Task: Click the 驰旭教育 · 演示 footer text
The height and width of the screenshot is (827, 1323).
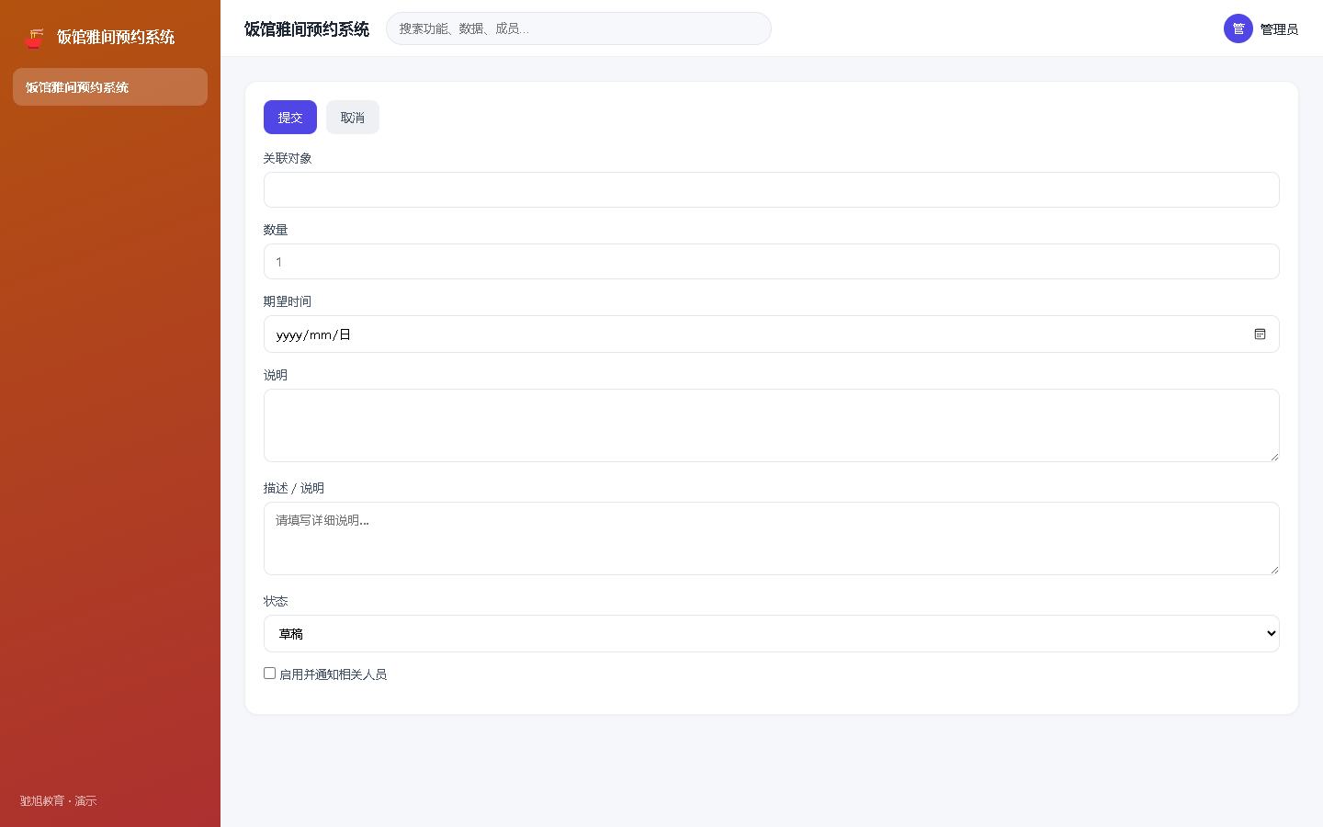Action: click(58, 801)
